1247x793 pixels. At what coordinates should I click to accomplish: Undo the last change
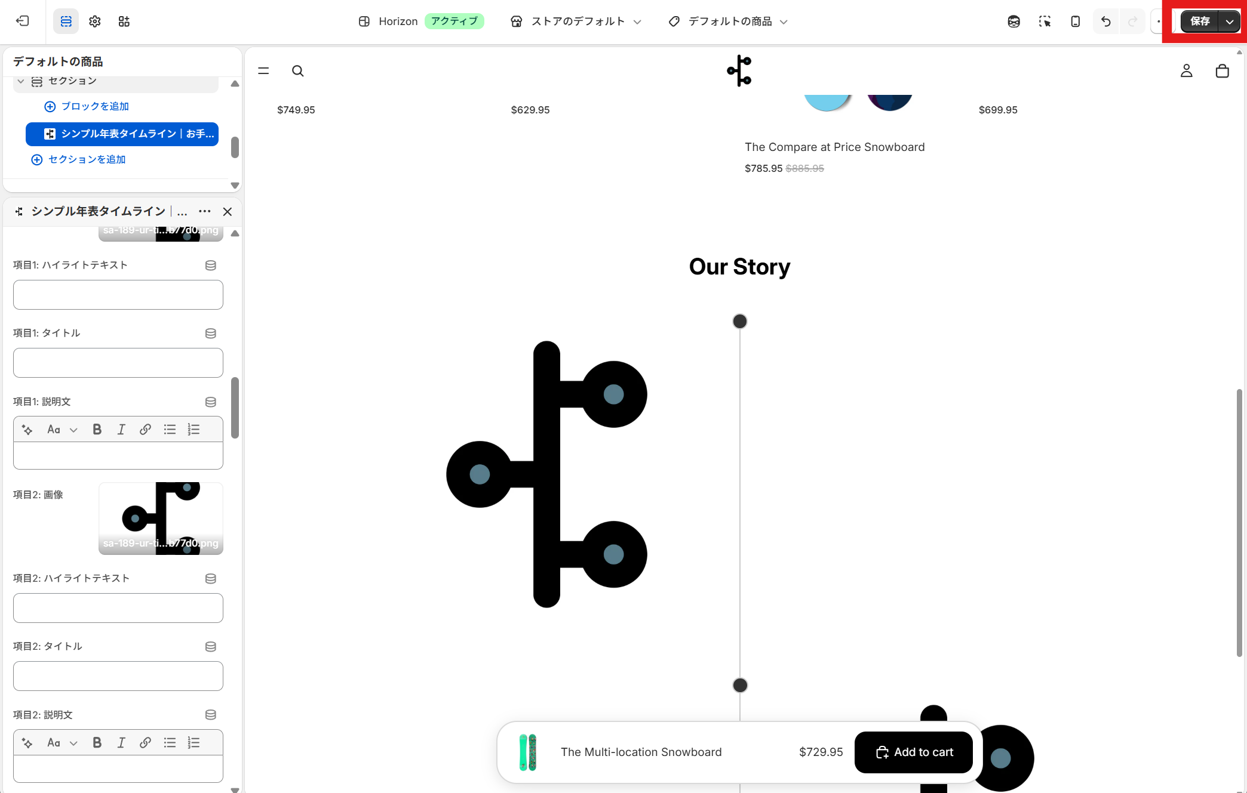click(x=1106, y=21)
